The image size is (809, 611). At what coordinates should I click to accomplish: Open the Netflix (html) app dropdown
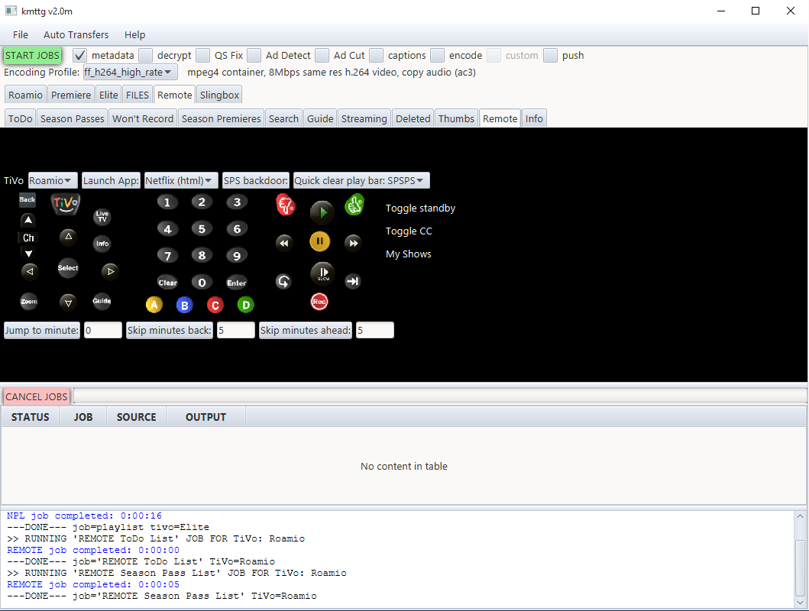181,180
